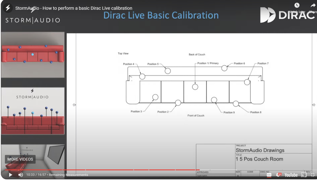Exit full screen mode

(x=313, y=175)
